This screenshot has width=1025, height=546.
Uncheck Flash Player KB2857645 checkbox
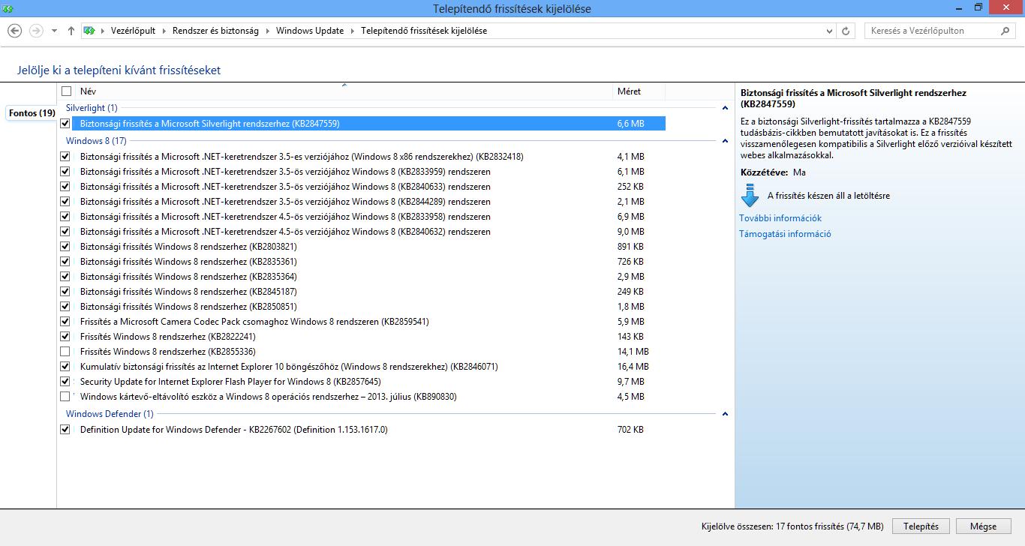coord(65,382)
